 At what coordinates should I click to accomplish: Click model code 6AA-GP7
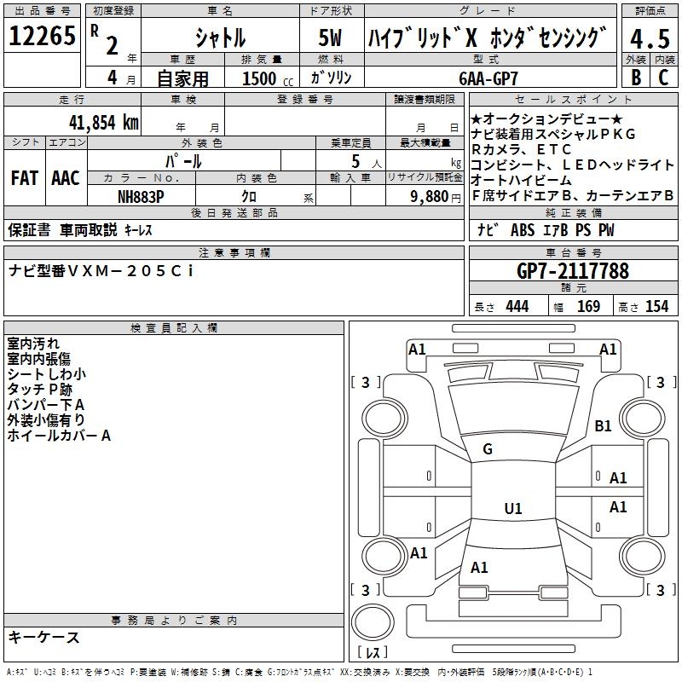488,78
